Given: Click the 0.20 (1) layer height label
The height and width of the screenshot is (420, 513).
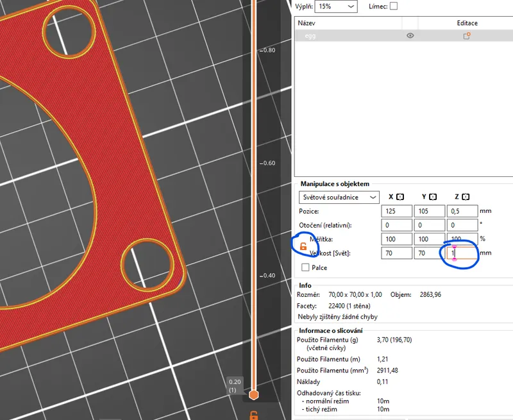Looking at the screenshot, I should click(235, 386).
